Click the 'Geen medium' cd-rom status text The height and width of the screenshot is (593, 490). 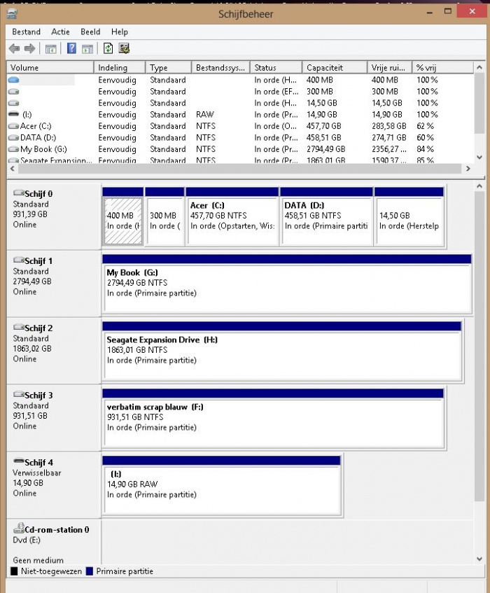click(x=38, y=560)
